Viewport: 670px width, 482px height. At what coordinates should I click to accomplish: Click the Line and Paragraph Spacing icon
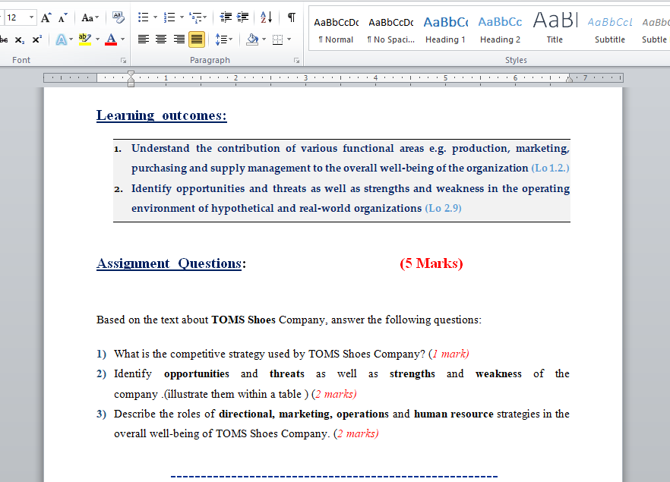pos(221,39)
